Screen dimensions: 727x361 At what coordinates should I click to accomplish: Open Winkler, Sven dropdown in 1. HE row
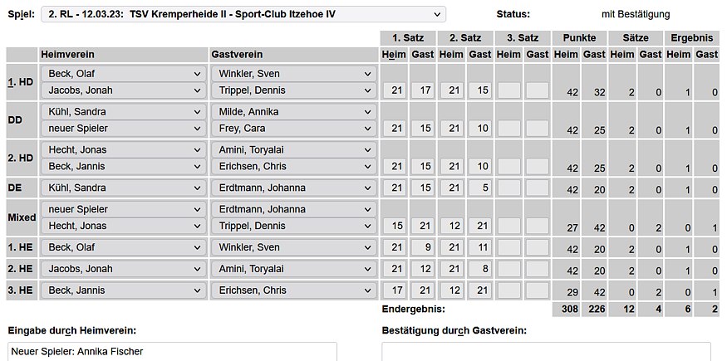pos(294,247)
